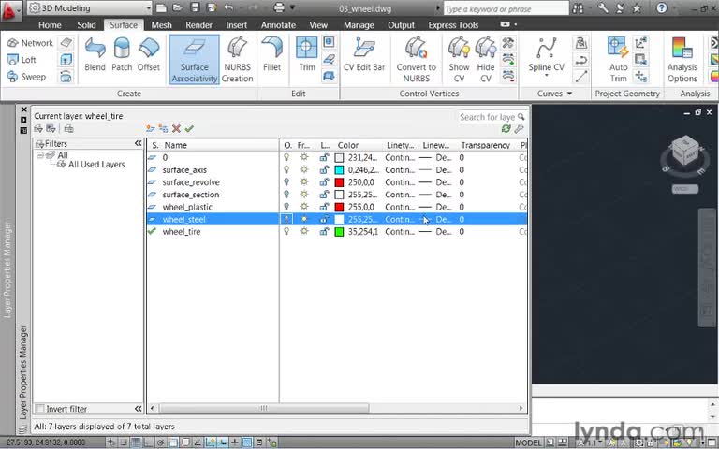Toggle on/off bulb for layer 0
The image size is (719, 449).
tap(286, 157)
